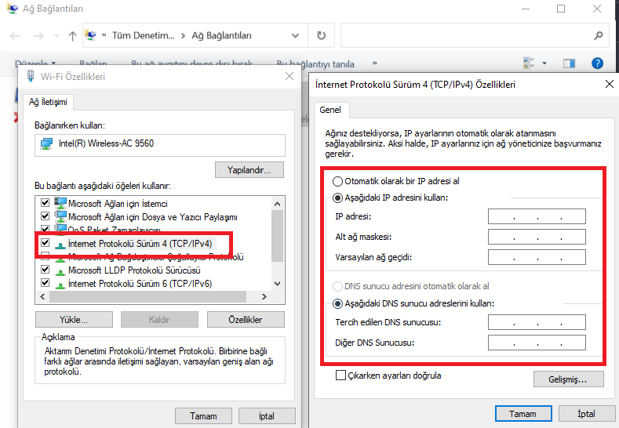The width and height of the screenshot is (619, 428).
Task: Click the search magnifier icon
Action: (x=599, y=36)
